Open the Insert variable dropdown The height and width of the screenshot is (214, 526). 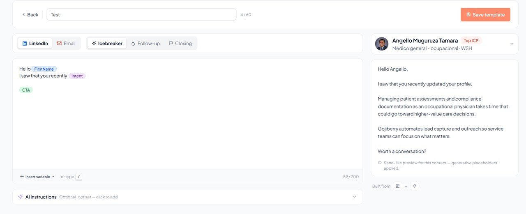click(x=37, y=177)
